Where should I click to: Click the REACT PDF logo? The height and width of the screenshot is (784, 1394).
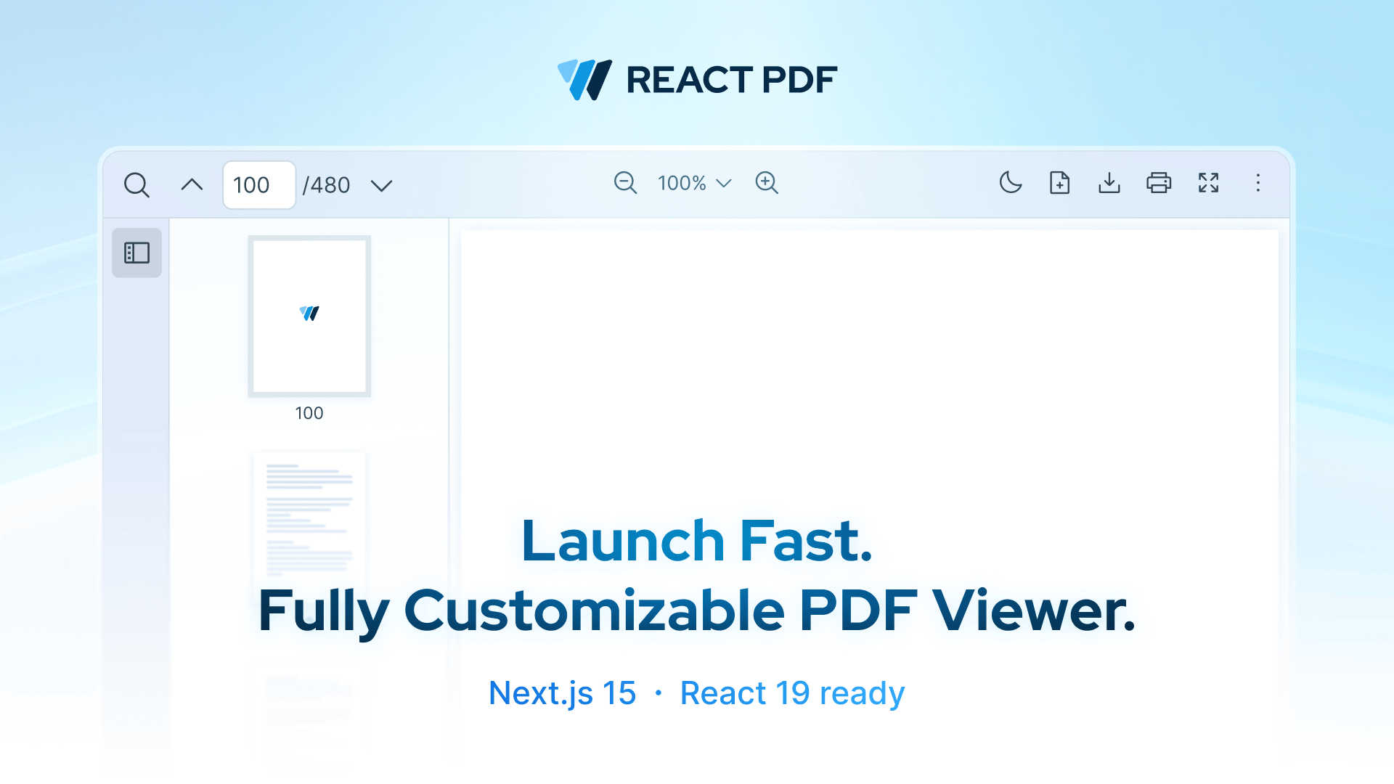pyautogui.click(x=697, y=80)
